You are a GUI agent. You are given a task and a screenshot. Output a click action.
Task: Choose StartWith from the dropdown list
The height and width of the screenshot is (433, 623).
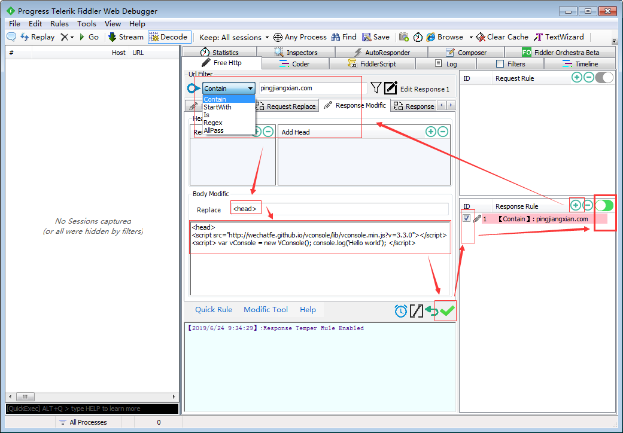pyautogui.click(x=229, y=107)
